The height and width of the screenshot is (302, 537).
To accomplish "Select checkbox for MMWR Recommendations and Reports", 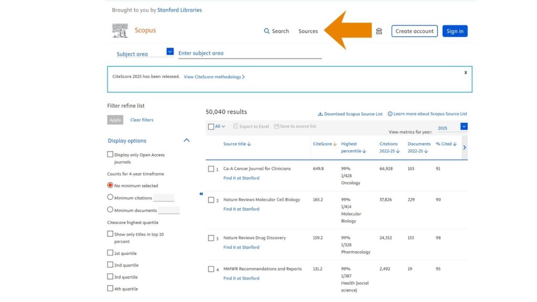I will 211,269.
